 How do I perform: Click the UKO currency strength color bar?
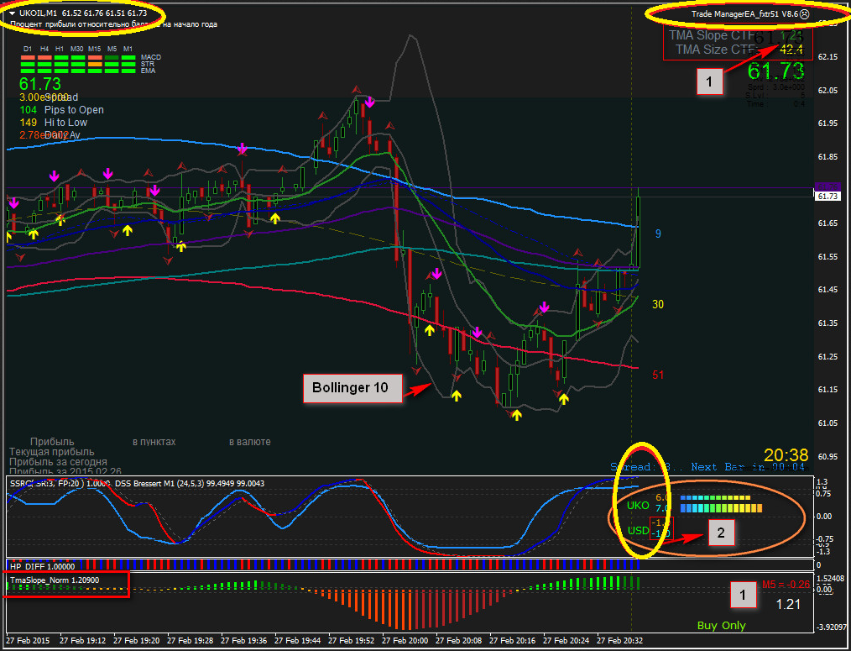pyautogui.click(x=721, y=503)
